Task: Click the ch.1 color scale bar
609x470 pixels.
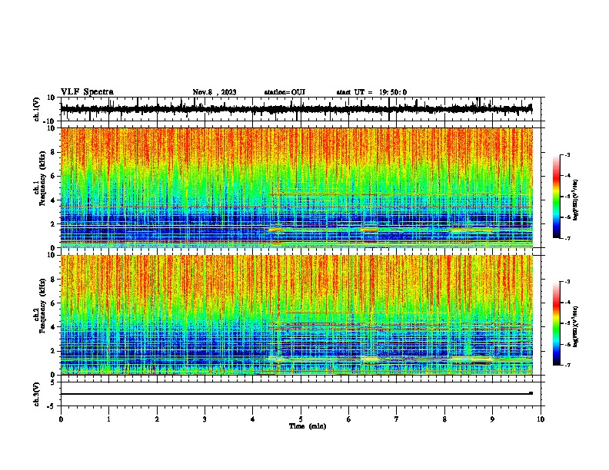Action: [x=556, y=196]
